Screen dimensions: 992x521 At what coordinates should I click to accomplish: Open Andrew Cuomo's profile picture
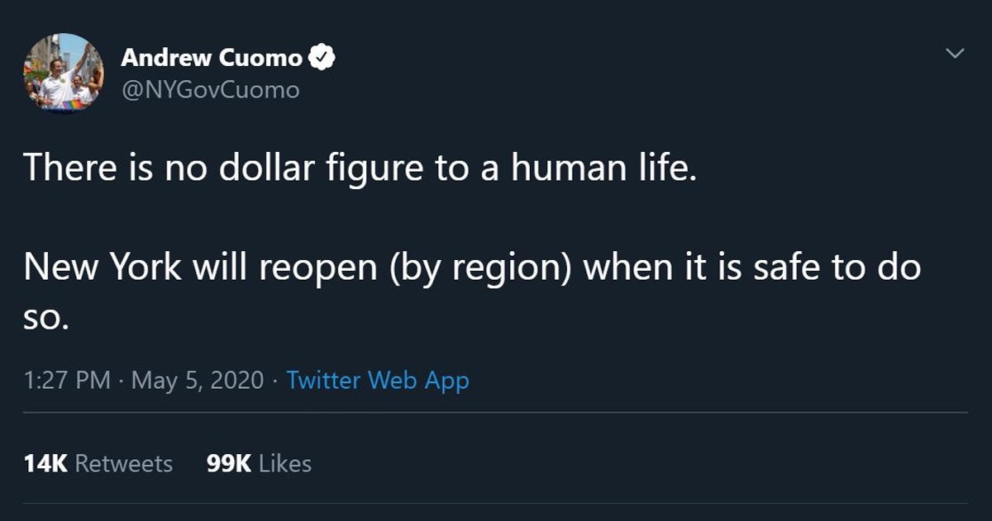click(64, 73)
